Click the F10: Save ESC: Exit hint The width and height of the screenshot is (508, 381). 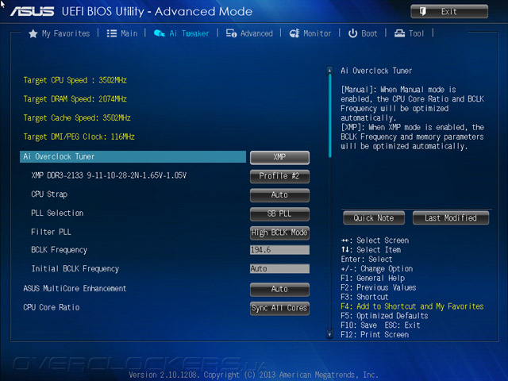point(381,325)
